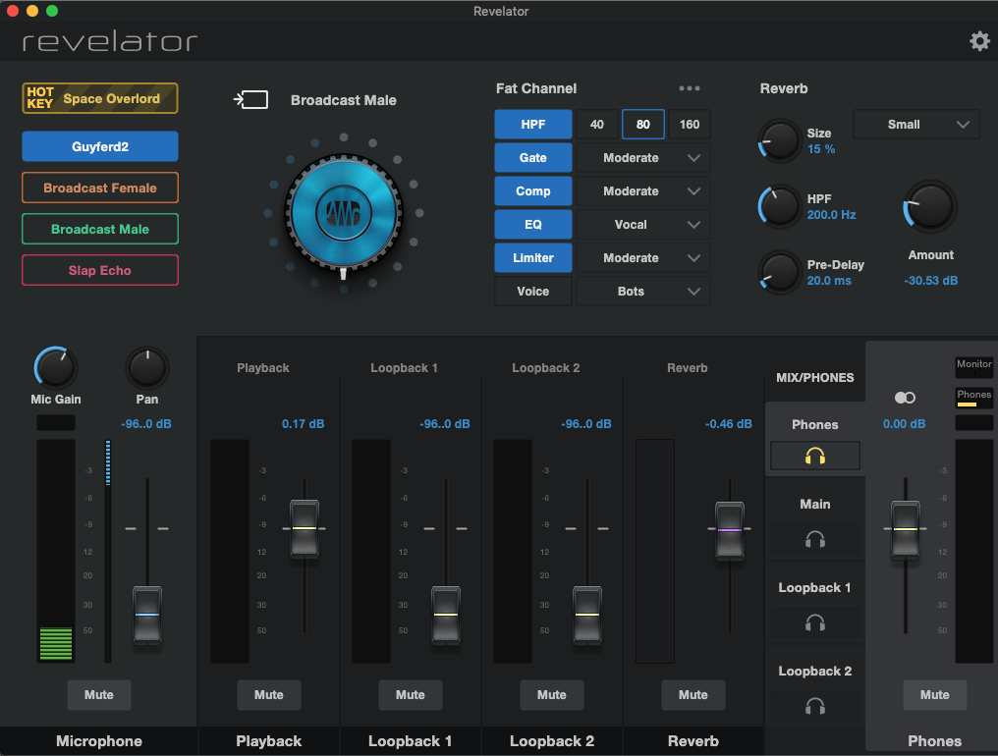Select the Main mix headphone icon
This screenshot has height=756, width=998.
click(x=814, y=540)
